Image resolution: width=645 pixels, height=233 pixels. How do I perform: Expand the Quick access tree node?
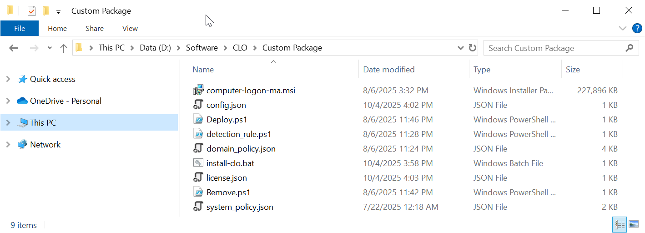tap(8, 79)
